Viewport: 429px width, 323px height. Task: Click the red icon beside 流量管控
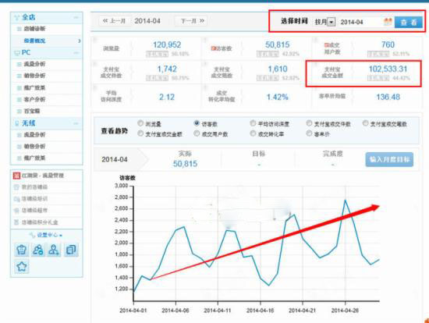(x=16, y=176)
